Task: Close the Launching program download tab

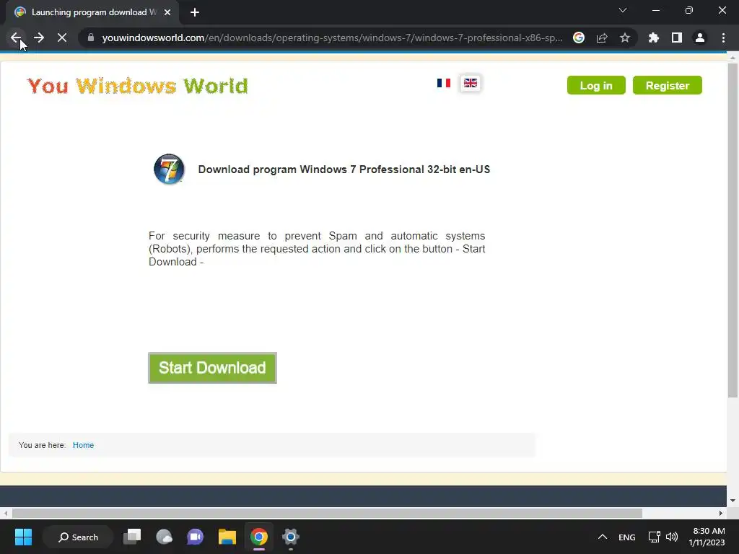Action: pos(167,12)
